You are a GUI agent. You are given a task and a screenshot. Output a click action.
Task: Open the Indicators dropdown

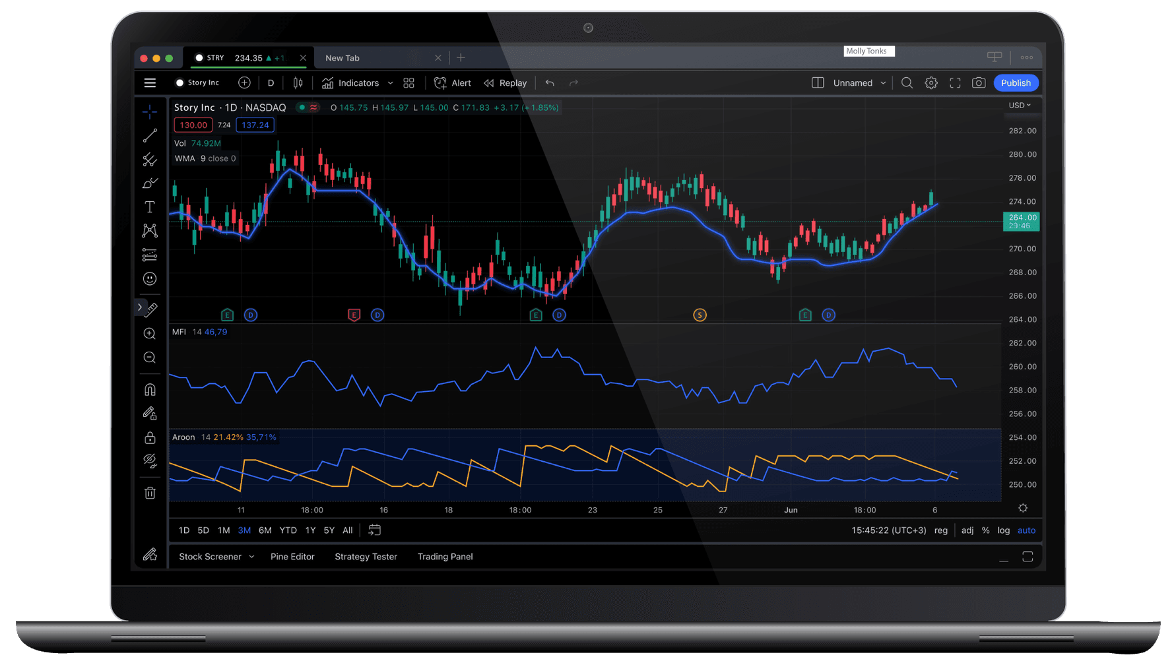coord(356,82)
